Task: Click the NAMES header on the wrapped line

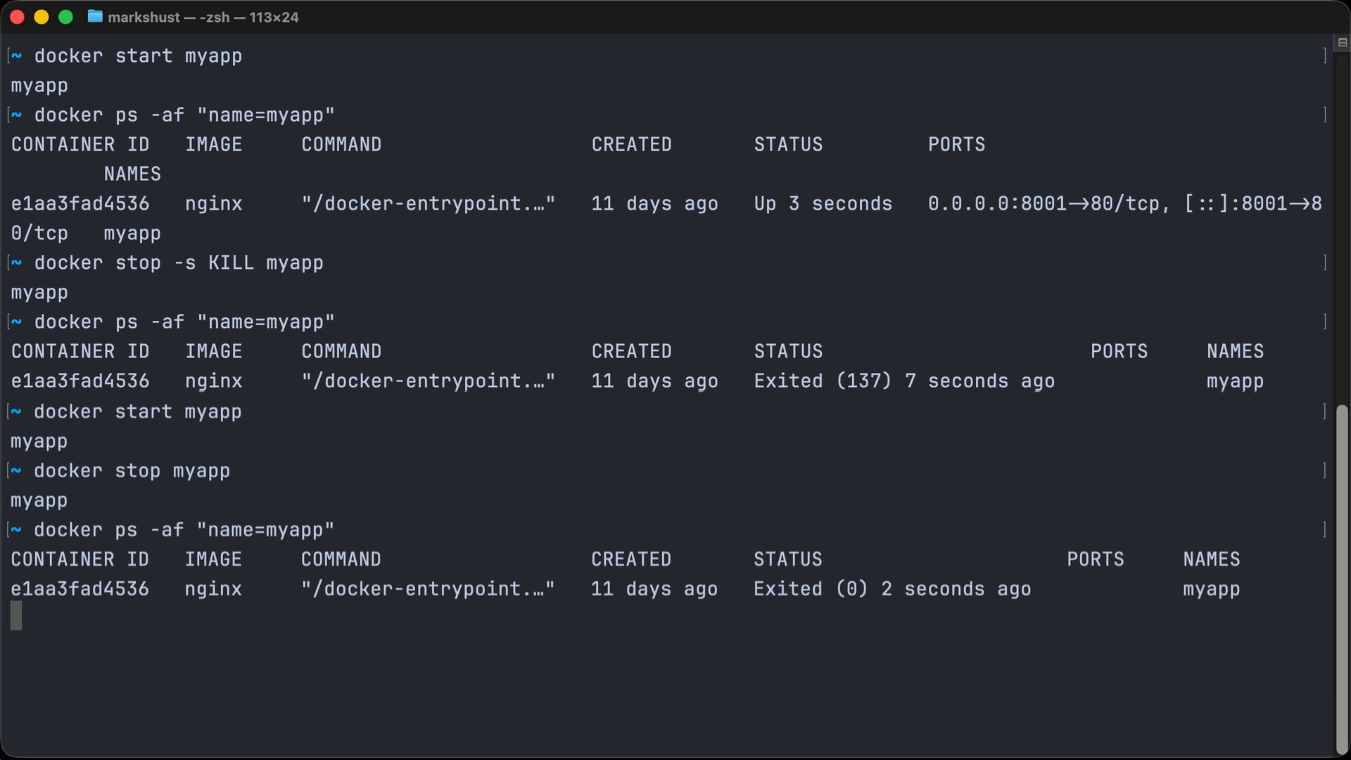Action: tap(132, 174)
